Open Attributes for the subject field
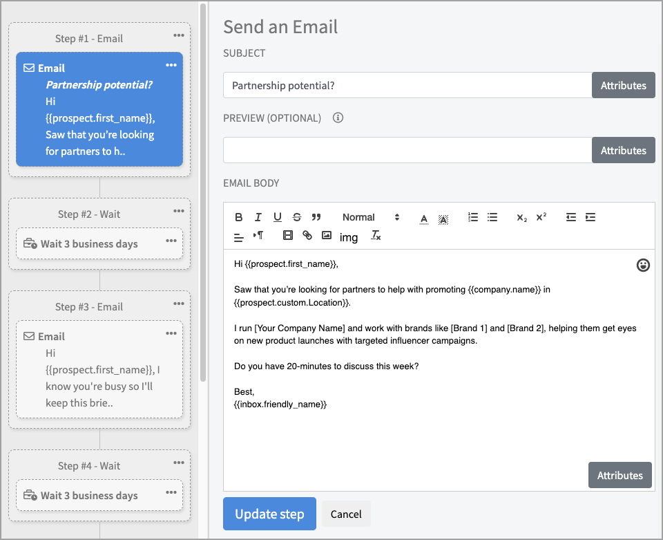 623,85
